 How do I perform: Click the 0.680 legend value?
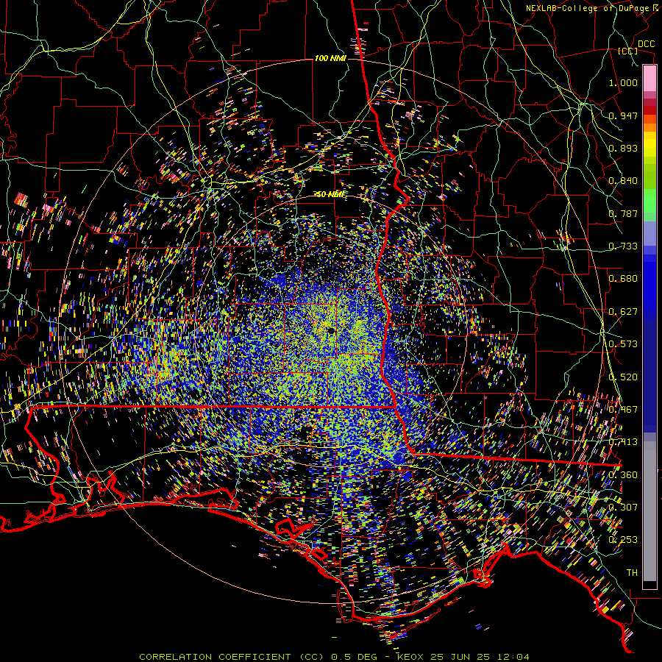coord(623,279)
